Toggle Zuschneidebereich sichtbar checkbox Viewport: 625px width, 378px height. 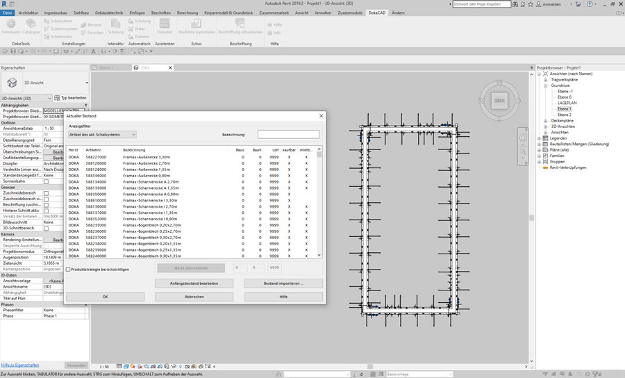tap(47, 199)
